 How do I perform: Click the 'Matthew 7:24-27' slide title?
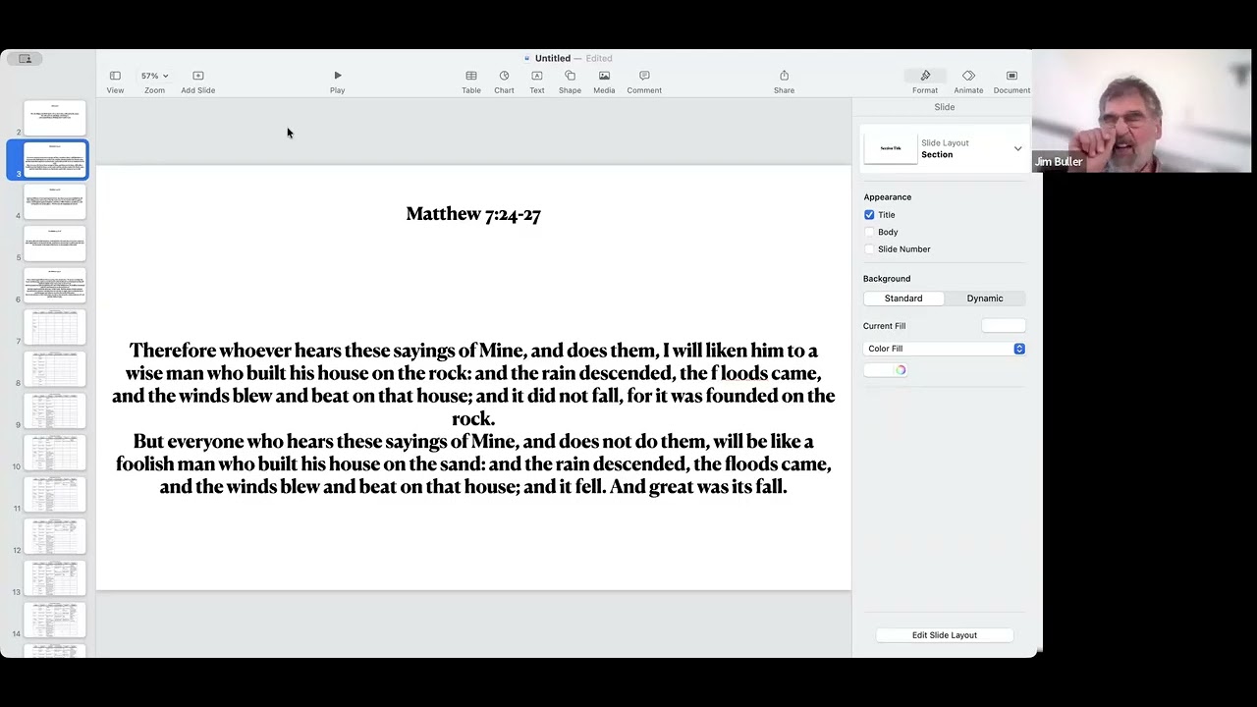point(473,214)
